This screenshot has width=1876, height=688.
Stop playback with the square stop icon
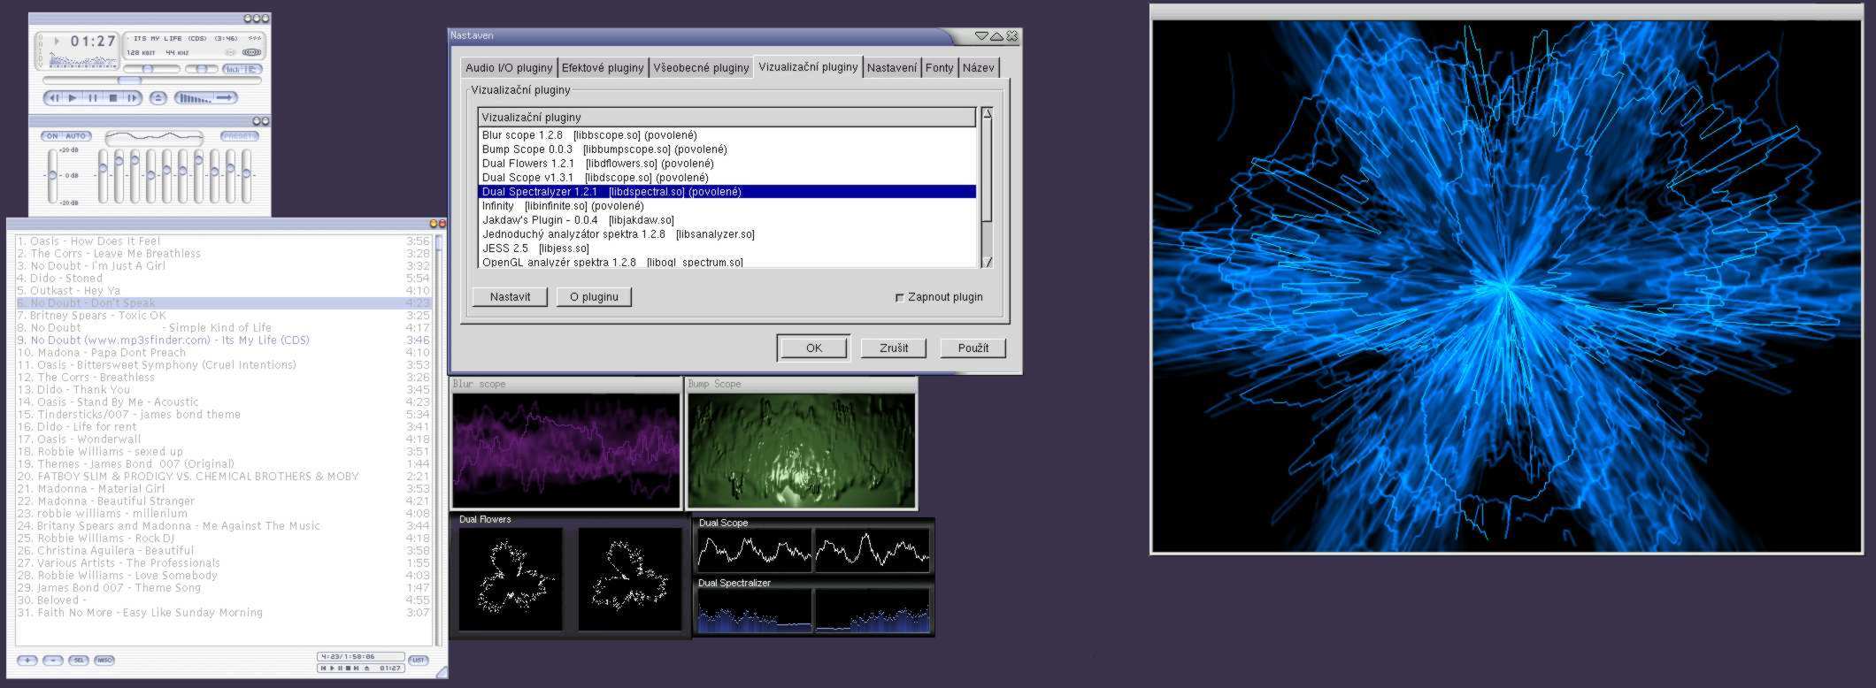(113, 98)
